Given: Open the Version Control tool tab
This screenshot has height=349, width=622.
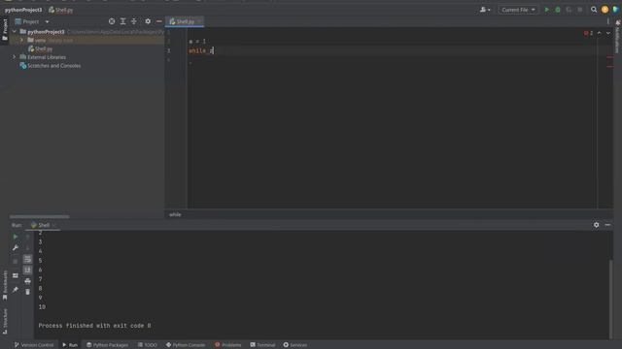Looking at the screenshot, I should click(x=34, y=345).
